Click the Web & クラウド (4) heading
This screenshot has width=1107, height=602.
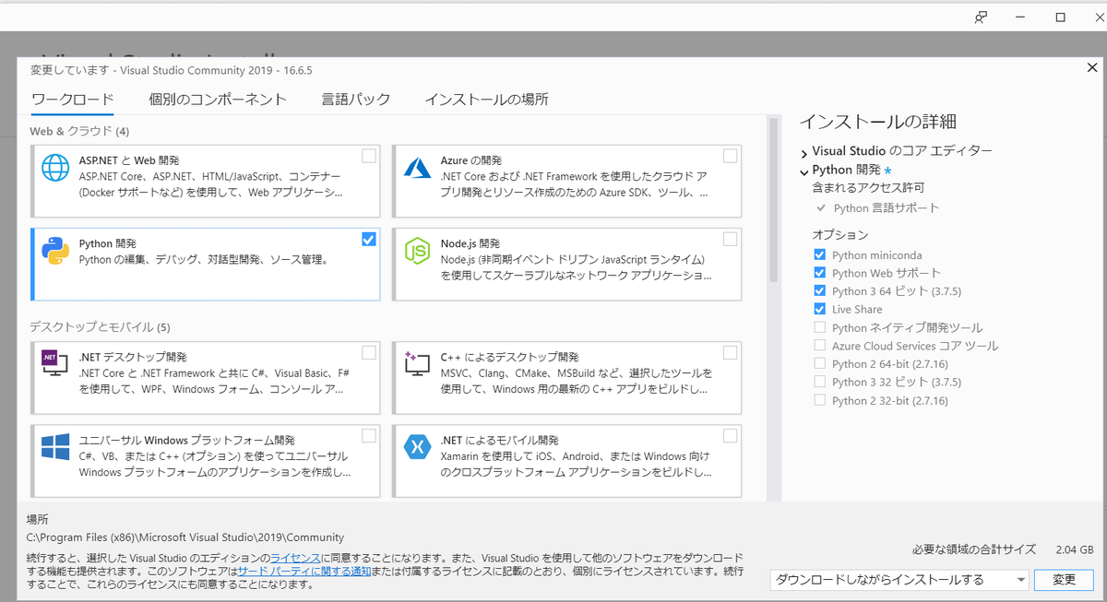[79, 131]
